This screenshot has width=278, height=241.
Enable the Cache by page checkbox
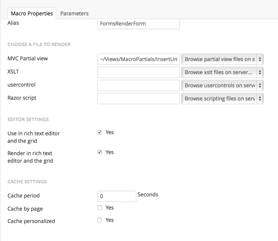pyautogui.click(x=100, y=208)
